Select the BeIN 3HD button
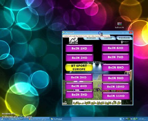 tap(79, 77)
